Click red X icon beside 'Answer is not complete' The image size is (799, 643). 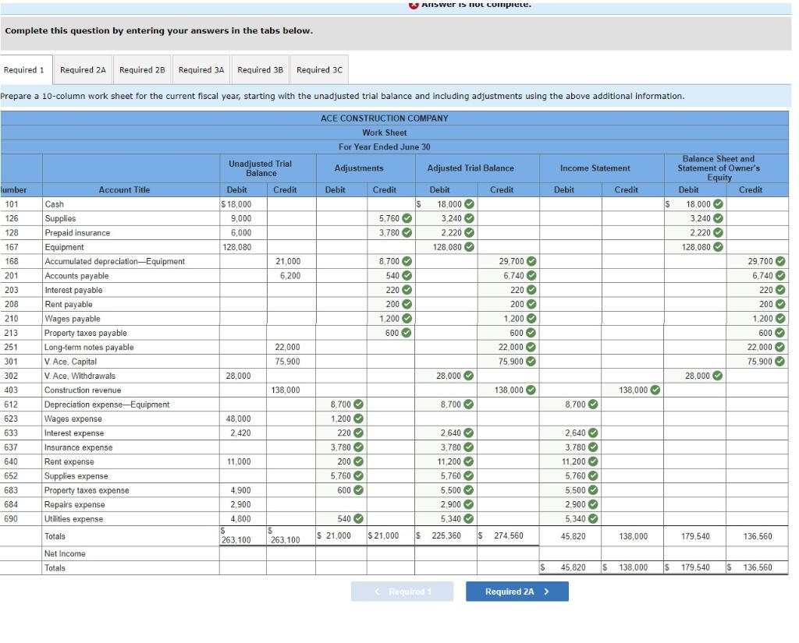tap(414, 4)
